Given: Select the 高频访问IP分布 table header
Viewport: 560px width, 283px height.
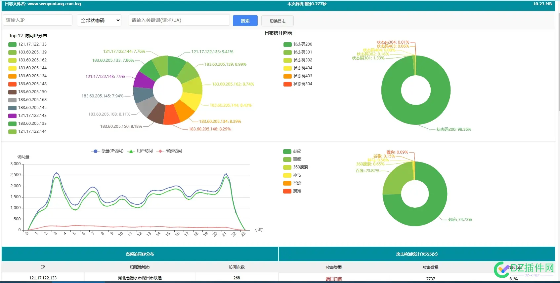Looking at the screenshot, I should click(140, 254).
